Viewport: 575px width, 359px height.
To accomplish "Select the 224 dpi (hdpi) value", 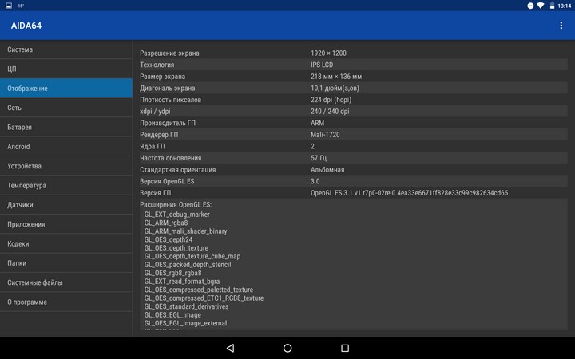I will point(331,100).
